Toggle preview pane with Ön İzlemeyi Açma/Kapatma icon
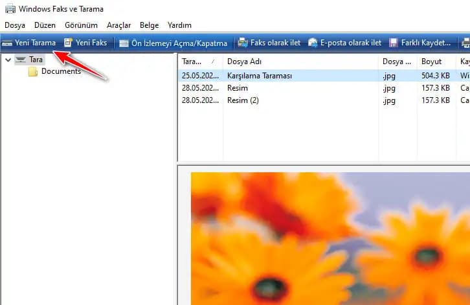 (x=124, y=43)
